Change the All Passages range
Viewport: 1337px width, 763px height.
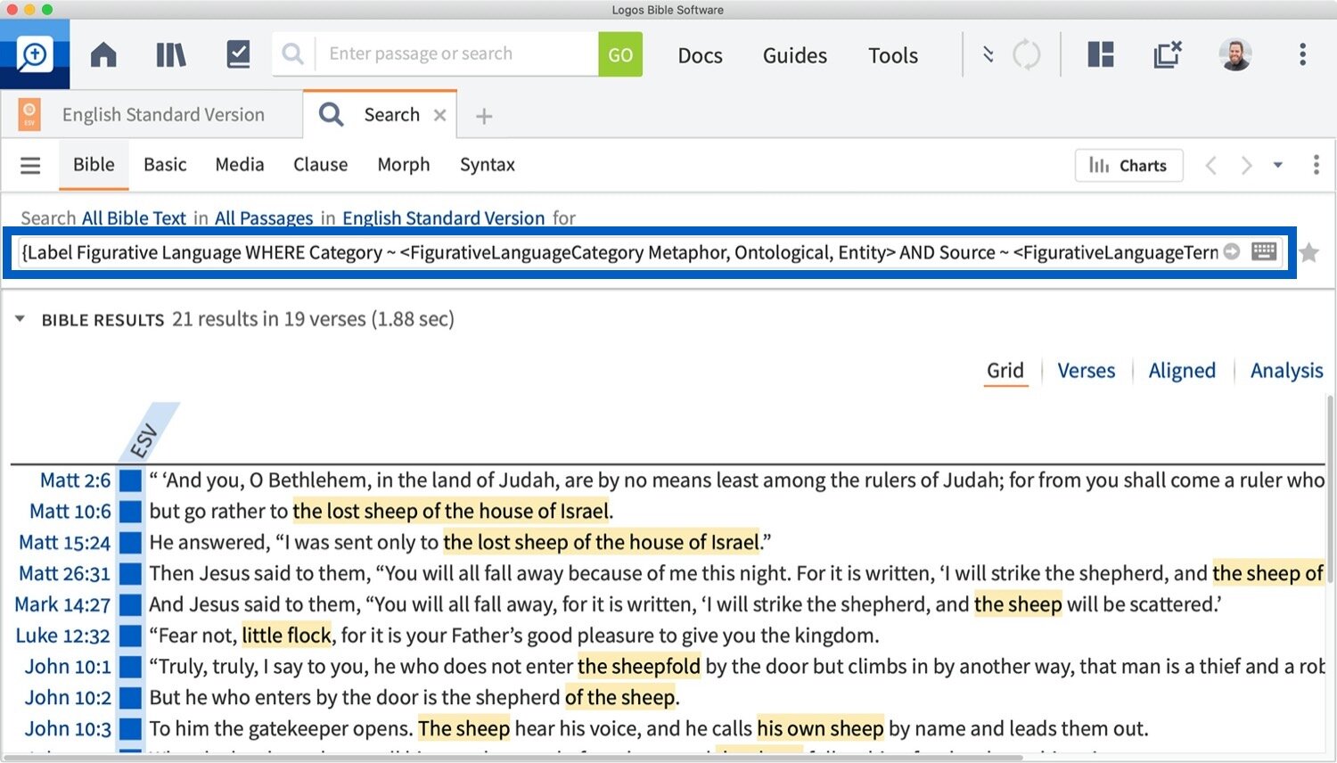click(264, 218)
